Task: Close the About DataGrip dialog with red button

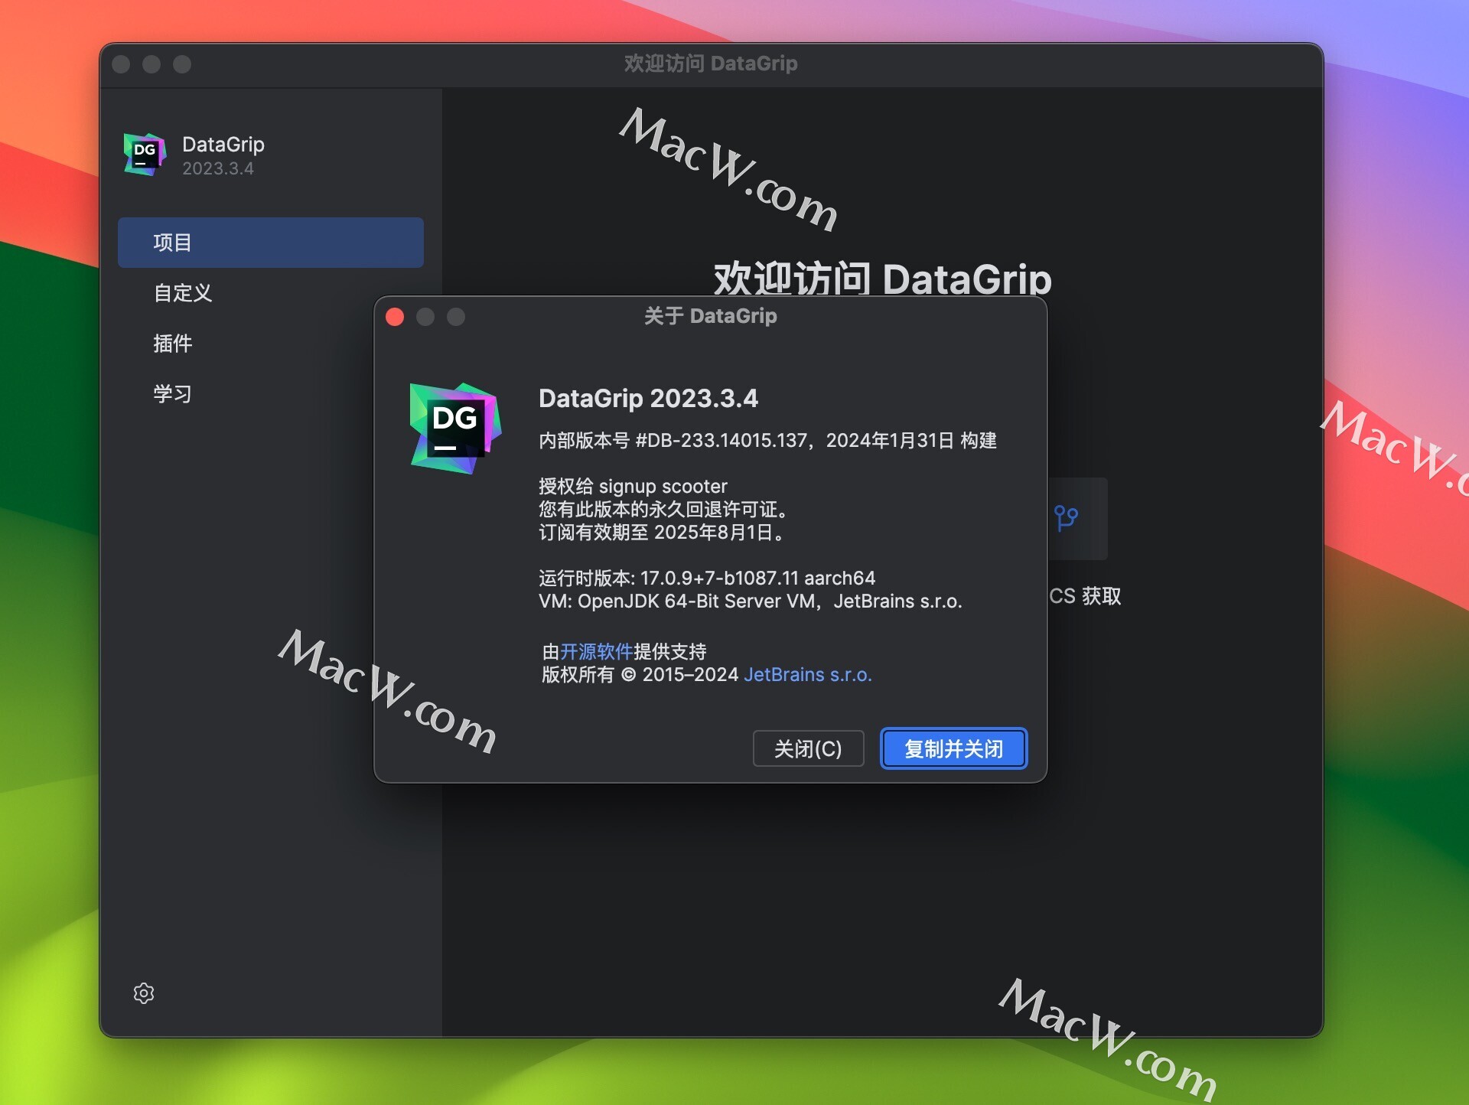Action: point(395,317)
